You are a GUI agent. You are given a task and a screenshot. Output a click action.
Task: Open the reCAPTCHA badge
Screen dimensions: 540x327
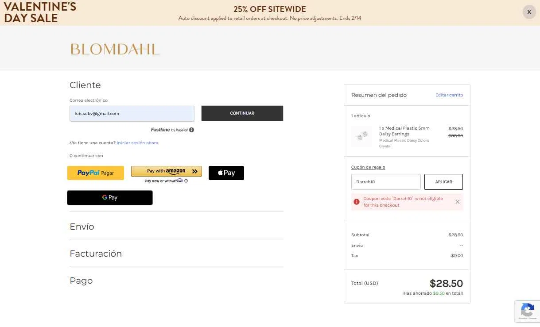(x=527, y=311)
